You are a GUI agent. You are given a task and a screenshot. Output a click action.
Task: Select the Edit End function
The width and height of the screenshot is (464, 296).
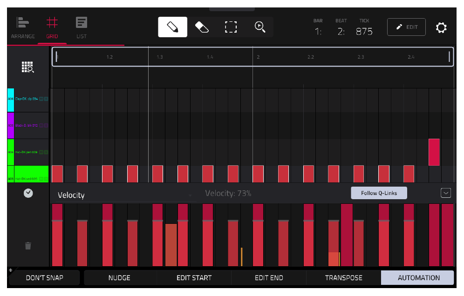[x=269, y=278]
